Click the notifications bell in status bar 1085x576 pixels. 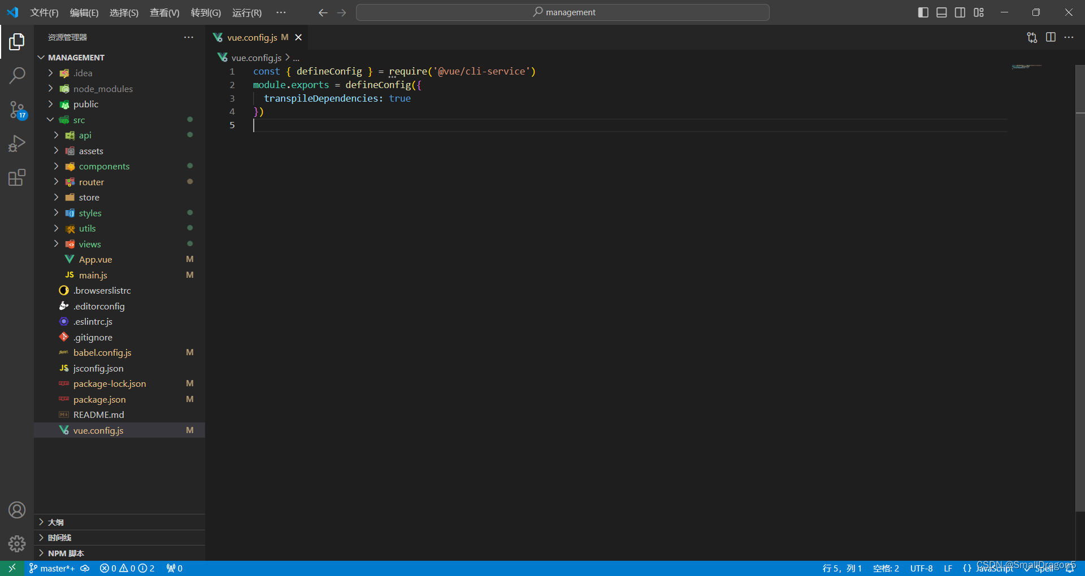(1071, 568)
